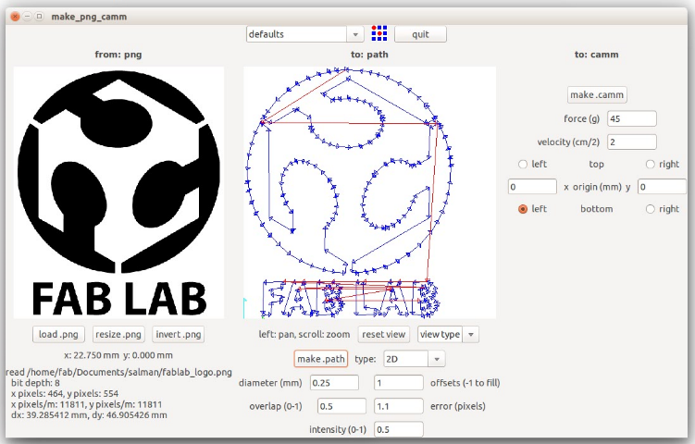Click the x origin input field
This screenshot has width=695, height=444.
pos(532,187)
